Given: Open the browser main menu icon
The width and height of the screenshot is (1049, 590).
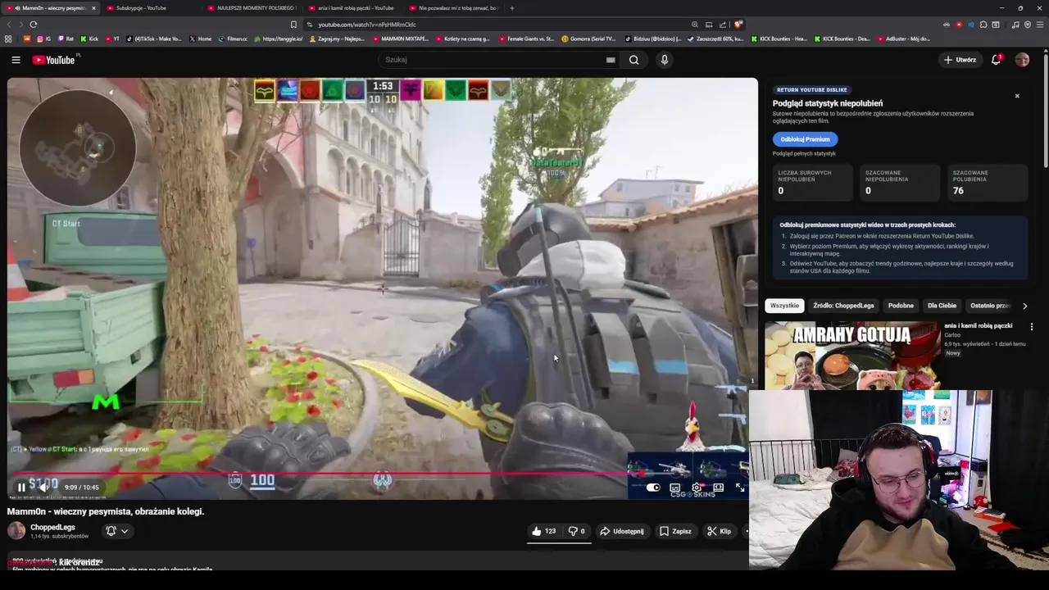Looking at the screenshot, I should [x=1039, y=25].
